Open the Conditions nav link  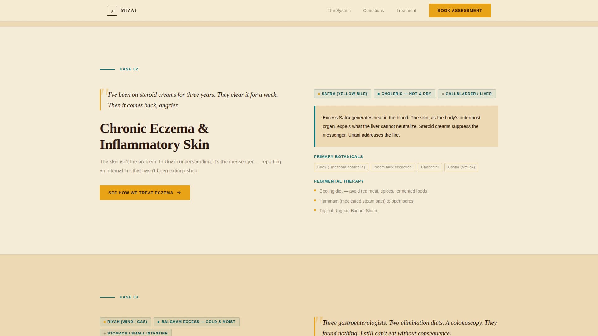[373, 11]
